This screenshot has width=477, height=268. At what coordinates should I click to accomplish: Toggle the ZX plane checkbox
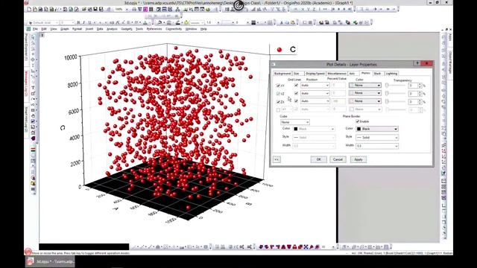[278, 102]
